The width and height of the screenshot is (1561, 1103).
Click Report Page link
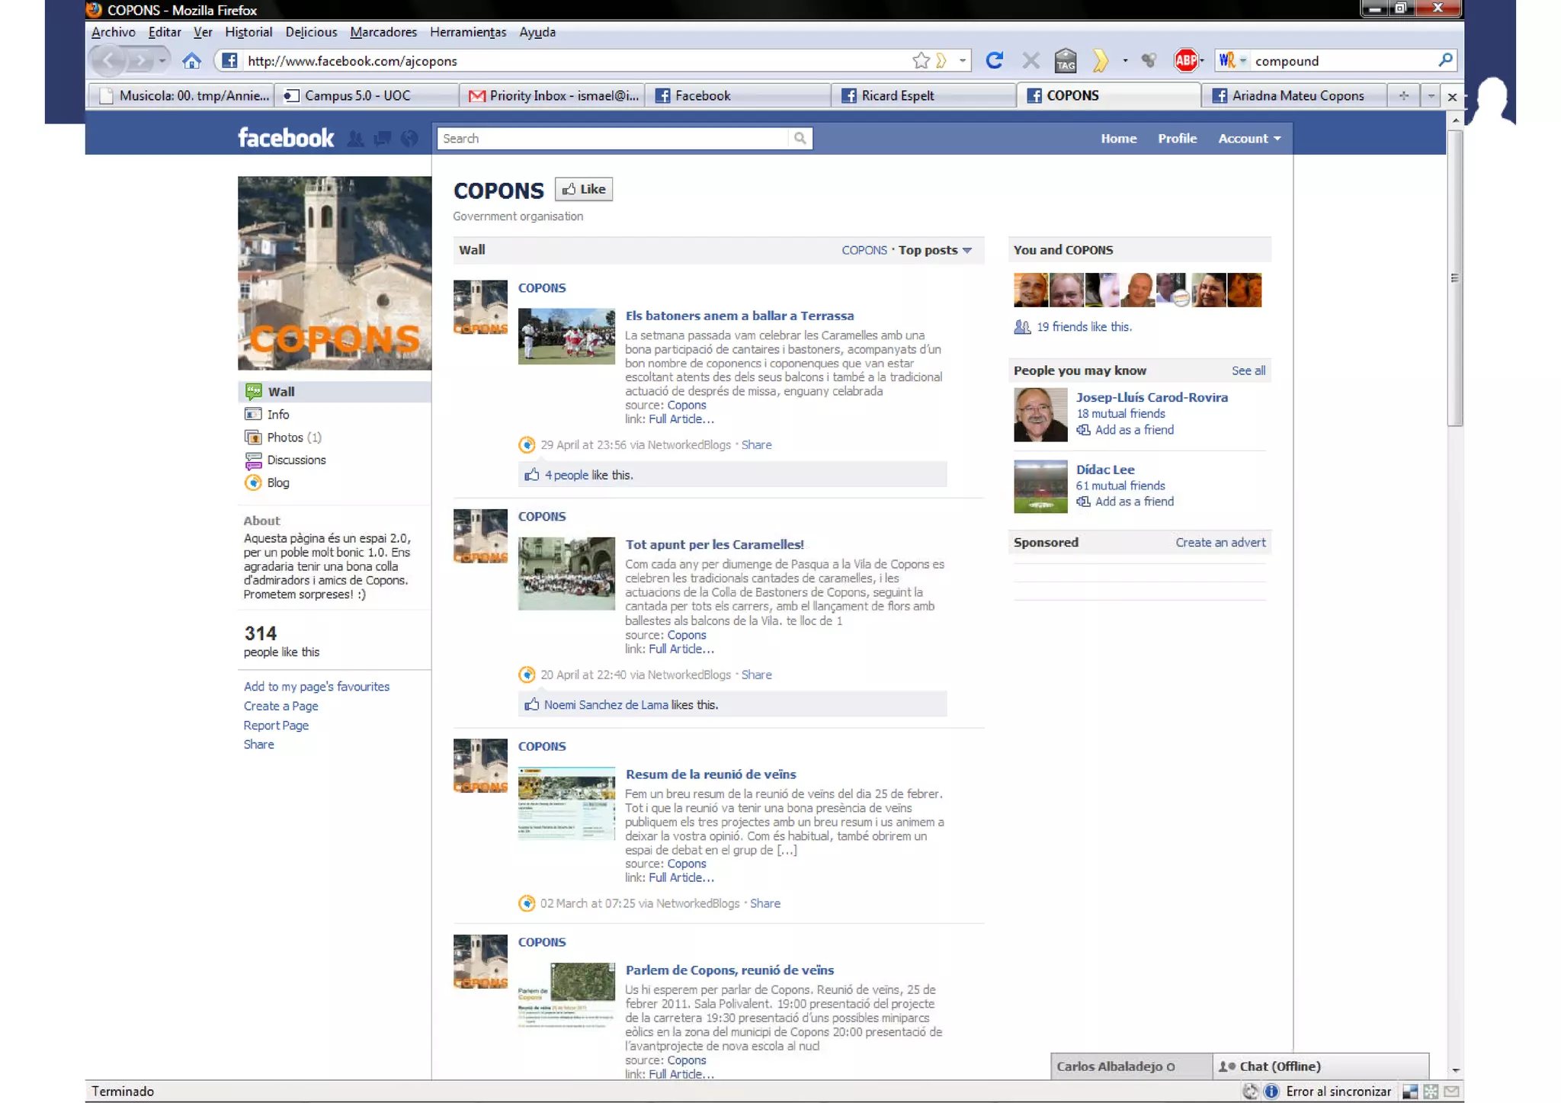pos(276,725)
